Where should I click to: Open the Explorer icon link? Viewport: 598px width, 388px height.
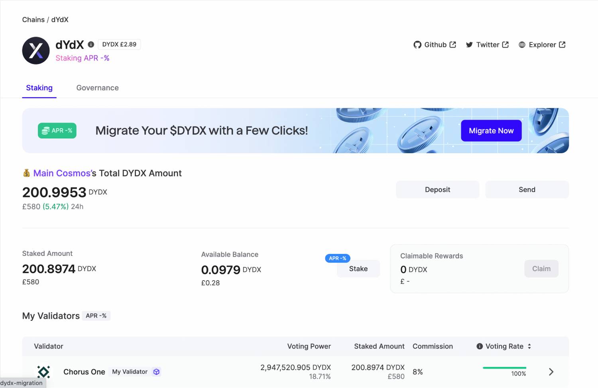click(522, 45)
